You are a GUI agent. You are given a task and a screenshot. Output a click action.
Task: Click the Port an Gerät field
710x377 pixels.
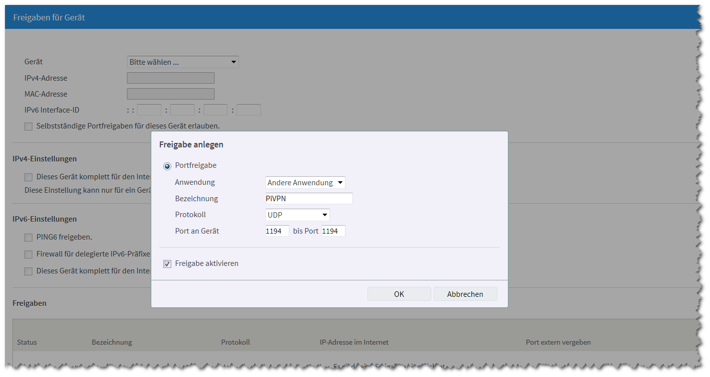[x=277, y=231]
